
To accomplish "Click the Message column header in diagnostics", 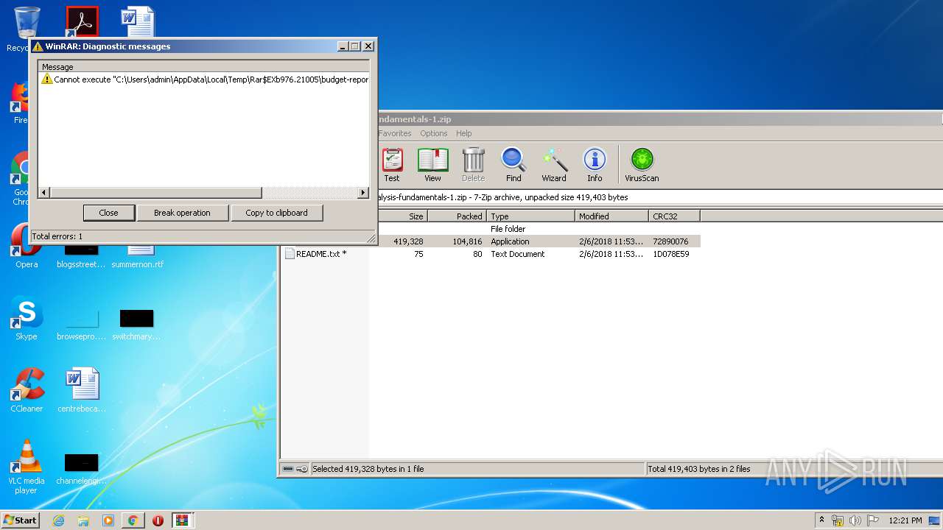I will click(x=204, y=66).
